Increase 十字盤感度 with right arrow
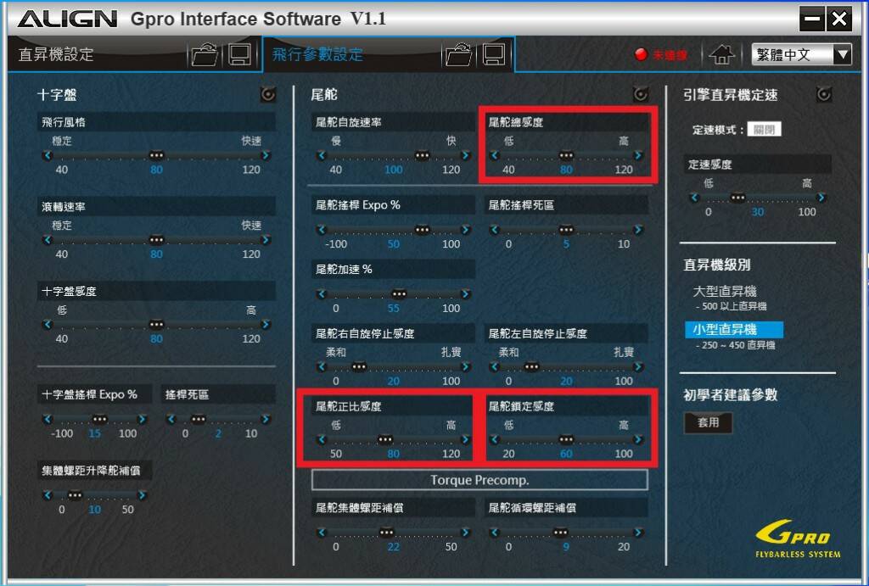869x586 pixels. (266, 325)
